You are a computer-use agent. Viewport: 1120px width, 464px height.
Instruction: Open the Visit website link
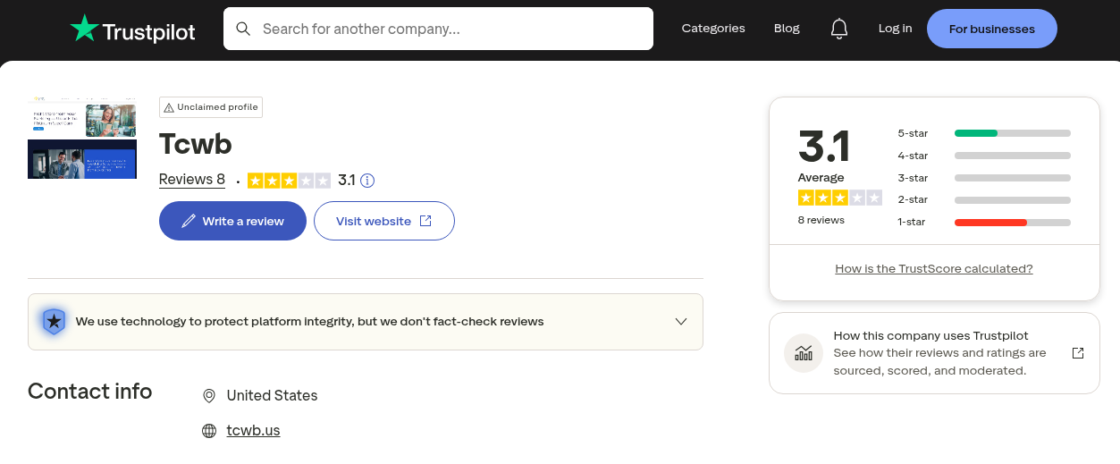[x=383, y=221]
